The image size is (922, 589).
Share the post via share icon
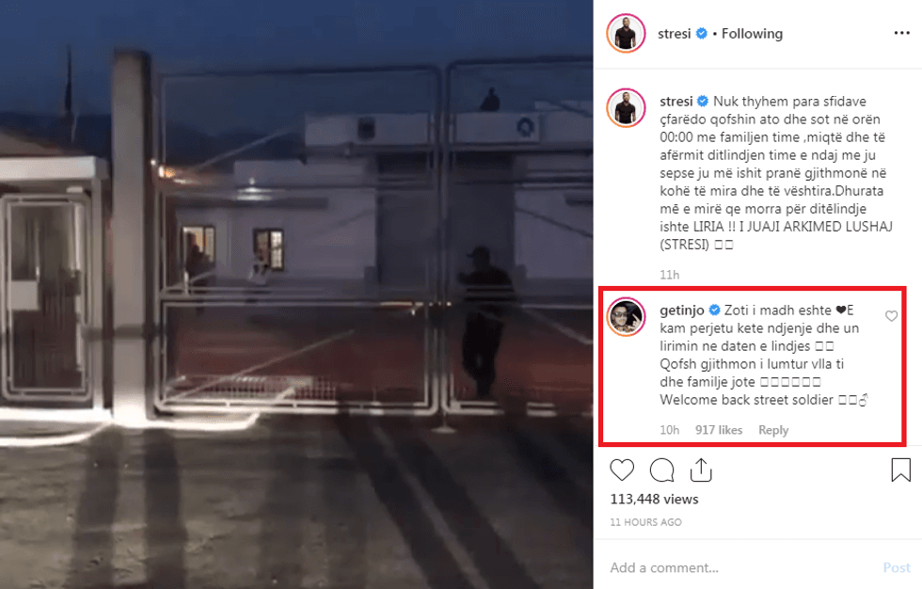701,470
